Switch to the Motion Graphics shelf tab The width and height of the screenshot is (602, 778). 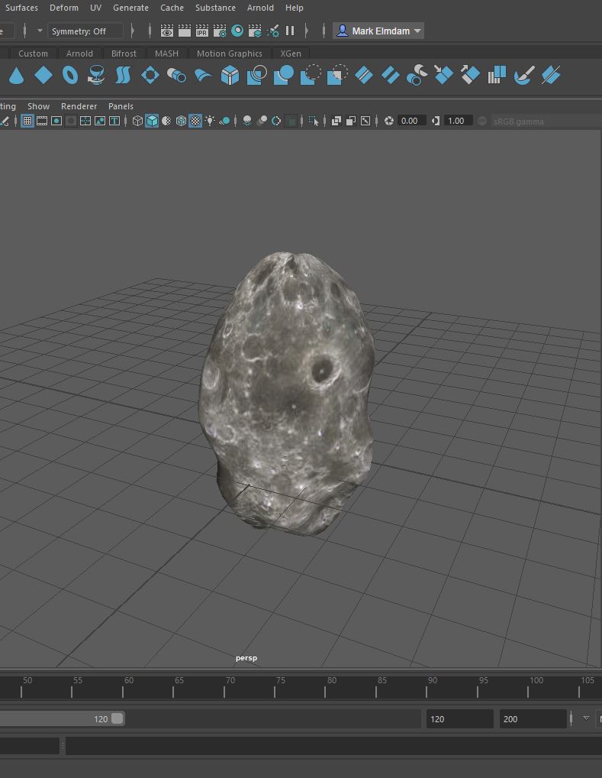229,53
